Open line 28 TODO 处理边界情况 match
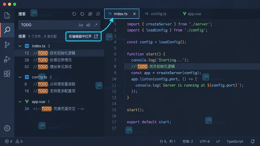The height and width of the screenshot is (146, 260). pyautogui.click(x=59, y=60)
